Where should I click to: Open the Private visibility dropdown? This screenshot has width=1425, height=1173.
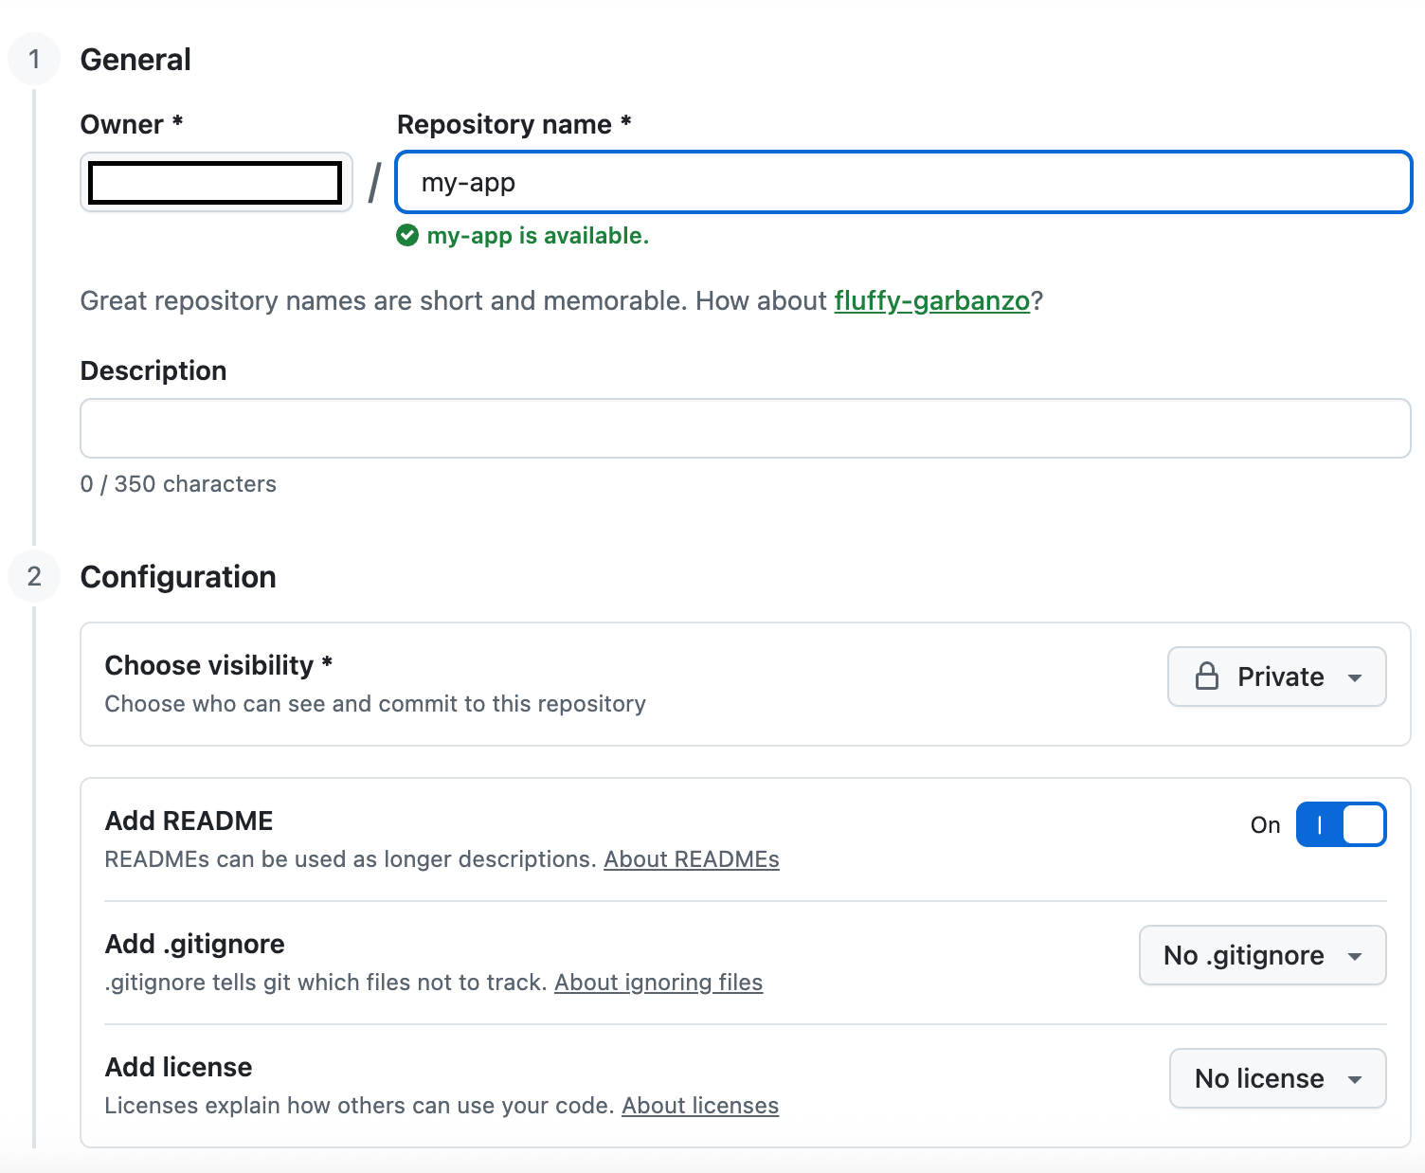tap(1276, 677)
